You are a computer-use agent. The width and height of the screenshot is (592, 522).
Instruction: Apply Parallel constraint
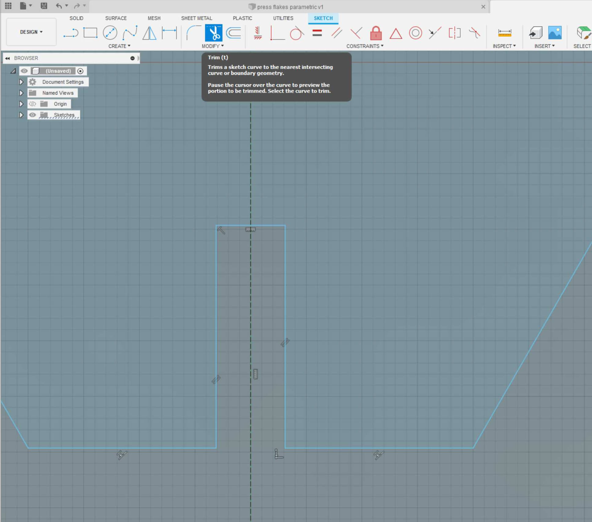coord(337,33)
